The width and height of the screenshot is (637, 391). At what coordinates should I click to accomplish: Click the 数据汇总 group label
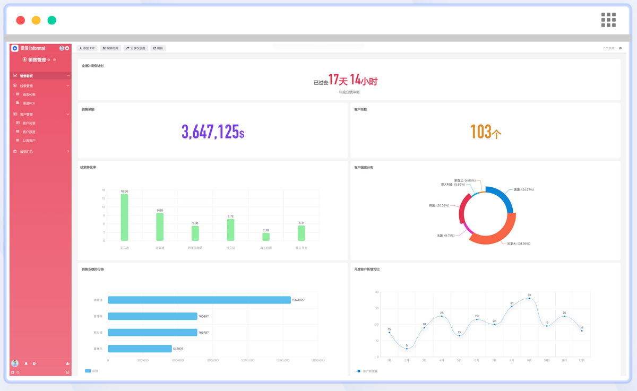point(27,152)
